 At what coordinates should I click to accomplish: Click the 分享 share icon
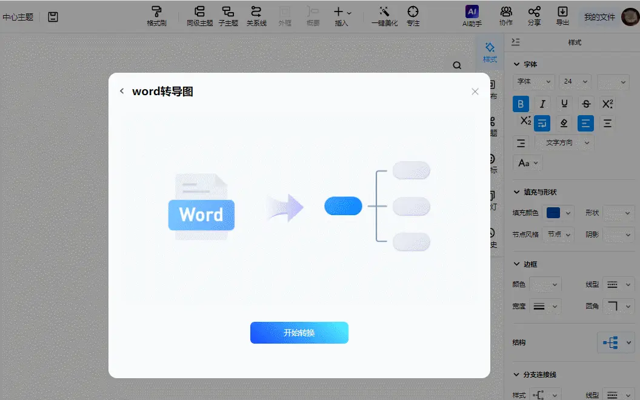pyautogui.click(x=535, y=16)
